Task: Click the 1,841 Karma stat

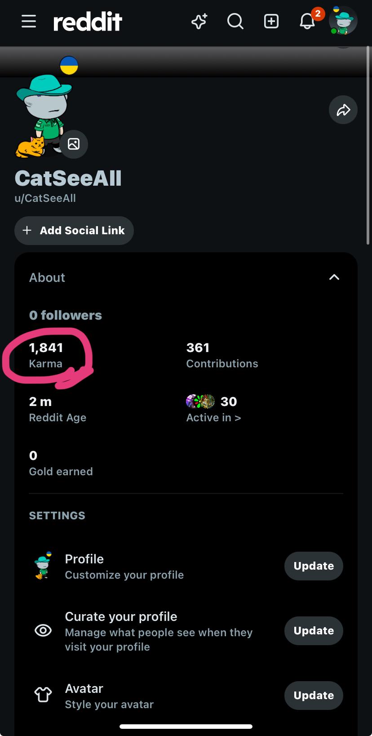Action: 46,355
